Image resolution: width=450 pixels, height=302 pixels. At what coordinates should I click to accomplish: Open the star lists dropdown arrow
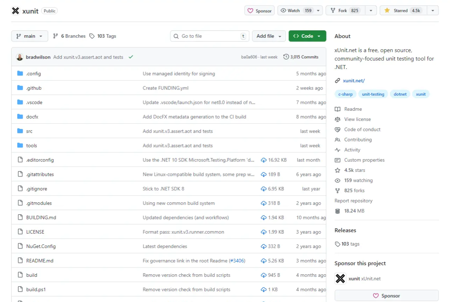[432, 10]
